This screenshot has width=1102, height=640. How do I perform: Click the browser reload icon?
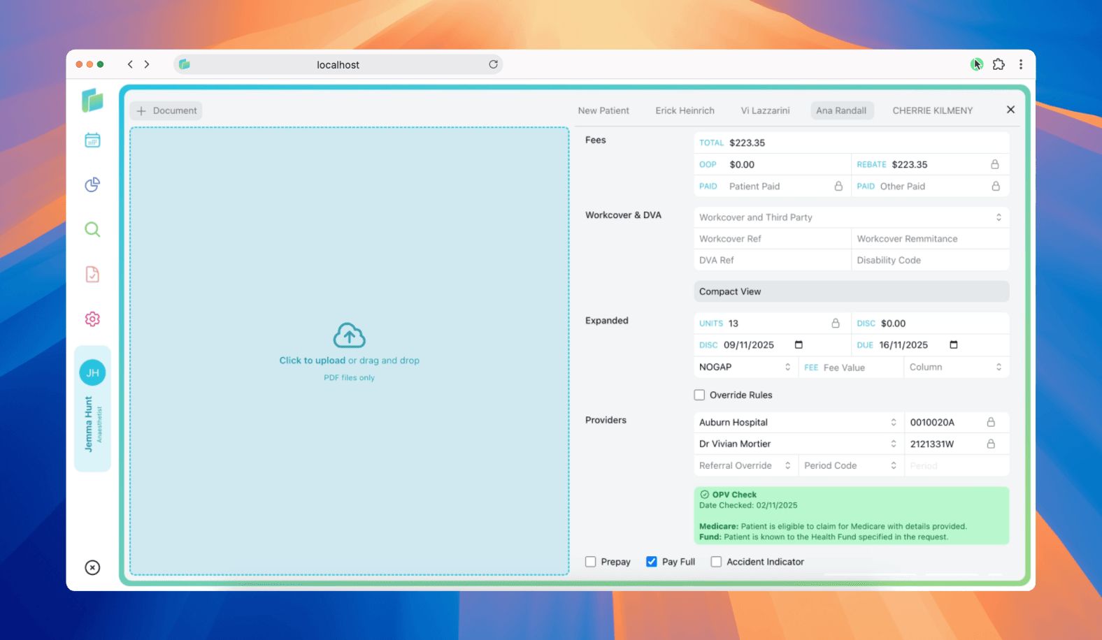[493, 64]
